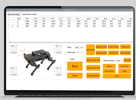Click Delete all button
The height and width of the screenshot is (100, 136).
coord(113,53)
